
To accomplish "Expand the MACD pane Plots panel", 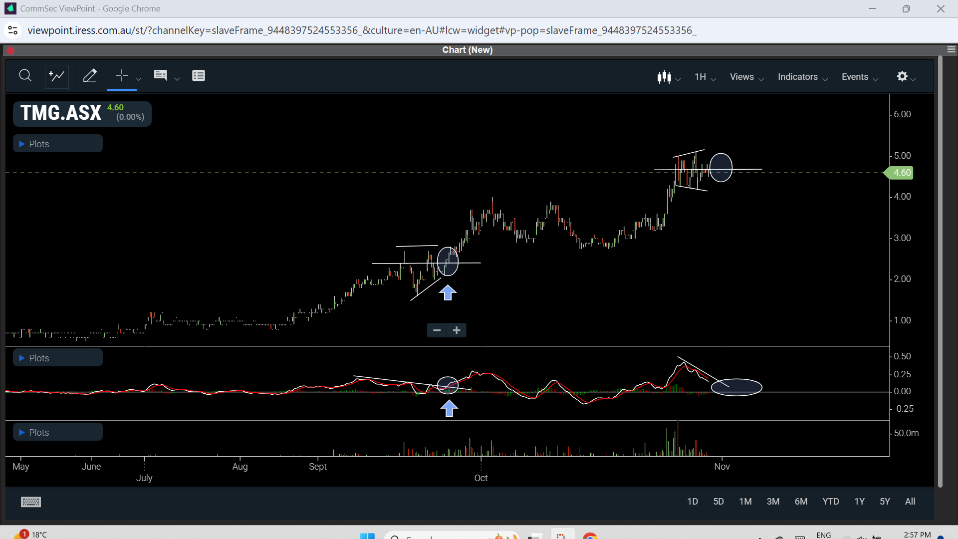I will click(x=58, y=358).
